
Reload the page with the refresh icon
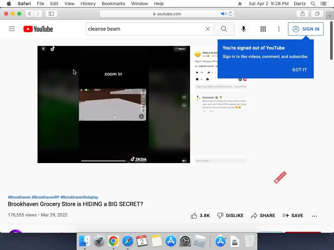231,14
